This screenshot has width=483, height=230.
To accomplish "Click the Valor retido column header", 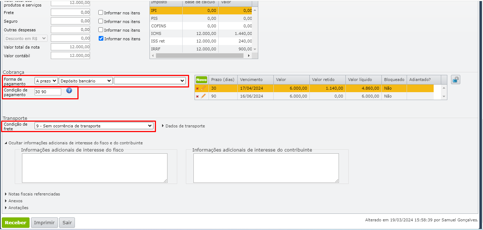I will [x=327, y=80].
